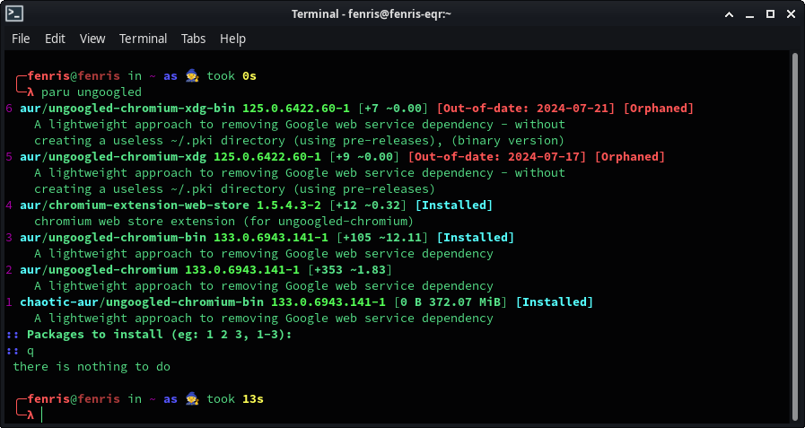Screen dimensions: 805x428
Task: Click the terminal vertical scrollbar
Action: coord(795,237)
